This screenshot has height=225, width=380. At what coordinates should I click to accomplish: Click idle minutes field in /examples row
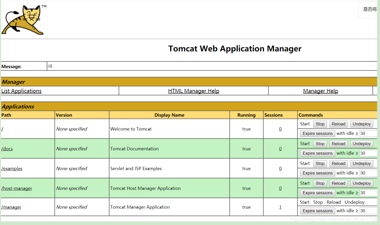pyautogui.click(x=368, y=173)
